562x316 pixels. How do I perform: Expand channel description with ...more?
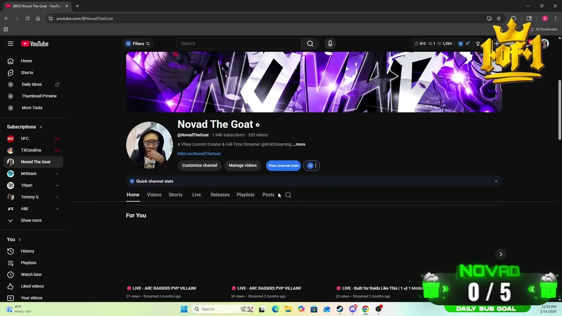299,144
